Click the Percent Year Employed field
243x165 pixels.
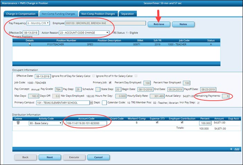tap(187, 83)
